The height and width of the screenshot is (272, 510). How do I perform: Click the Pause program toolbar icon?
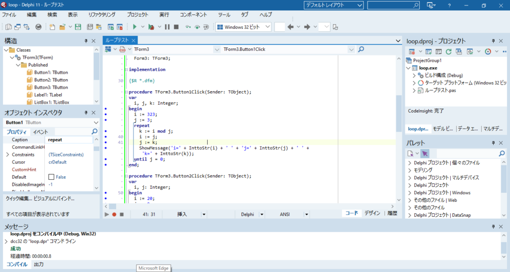[167, 27]
